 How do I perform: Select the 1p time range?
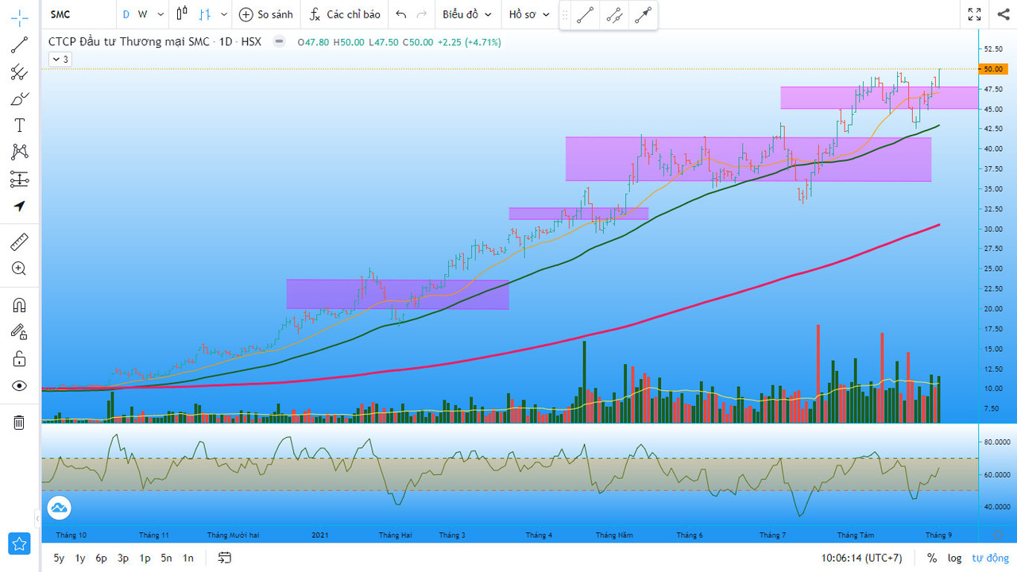coord(145,558)
